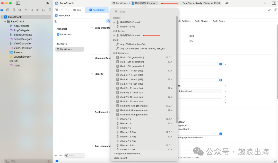This screenshot has height=163, width=278.
Task: Pick iPad Air 11-inch (M2) 17.4 simulator
Action: [x=144, y=70]
